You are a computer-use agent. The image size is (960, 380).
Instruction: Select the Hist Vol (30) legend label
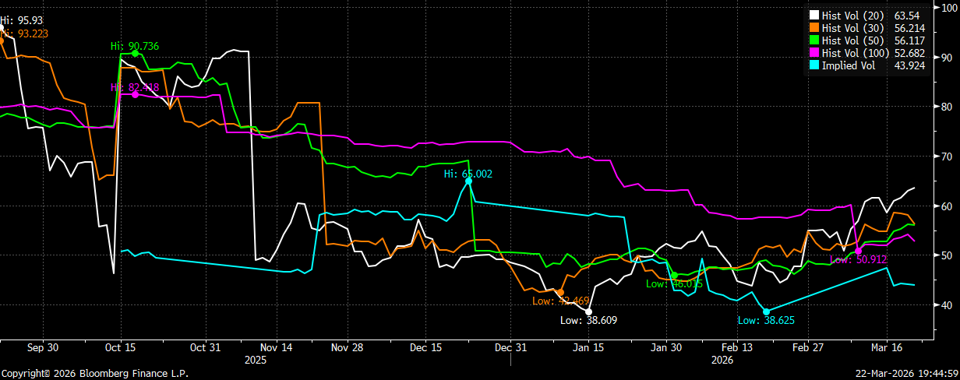click(x=853, y=27)
